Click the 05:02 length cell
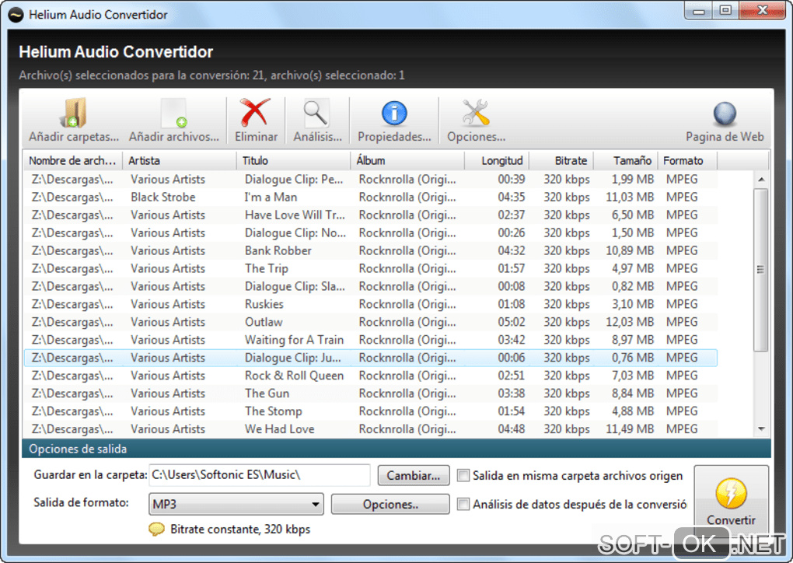This screenshot has height=563, width=793. (512, 322)
